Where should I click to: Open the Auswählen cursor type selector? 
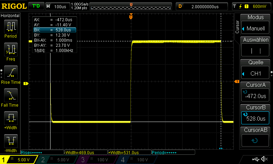point(255,47)
